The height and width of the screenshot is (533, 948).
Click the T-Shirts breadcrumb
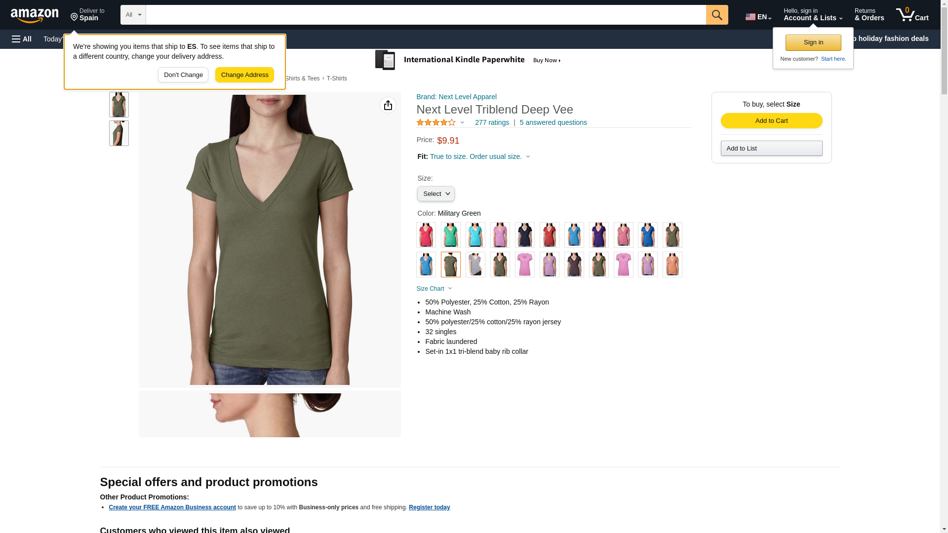click(x=337, y=78)
